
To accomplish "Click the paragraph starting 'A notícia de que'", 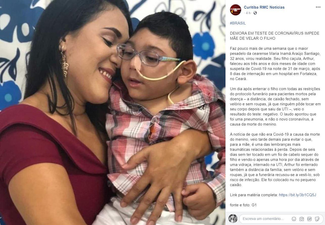I will (x=275, y=159).
